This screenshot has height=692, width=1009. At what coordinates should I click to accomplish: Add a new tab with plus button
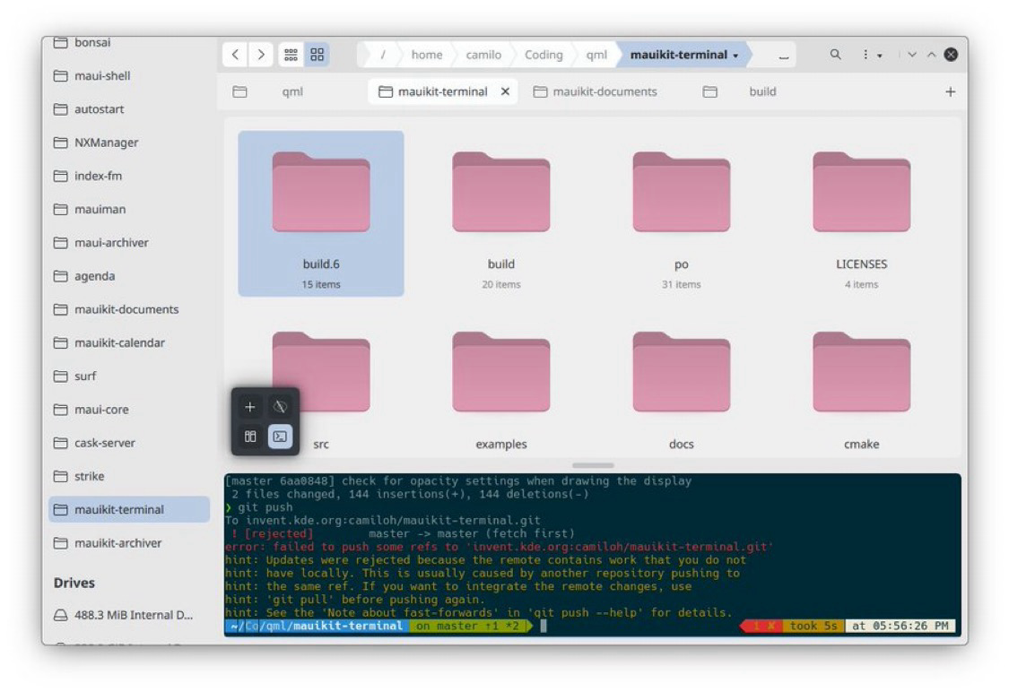click(x=950, y=91)
